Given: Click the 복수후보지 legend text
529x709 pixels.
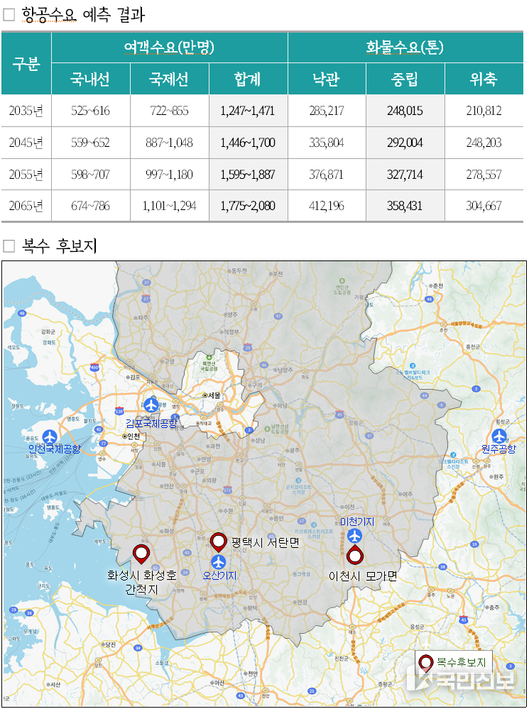Looking at the screenshot, I should coord(461,663).
